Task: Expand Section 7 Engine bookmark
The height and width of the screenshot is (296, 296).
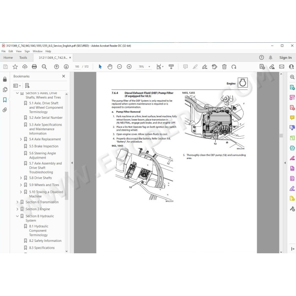Action: [17, 209]
